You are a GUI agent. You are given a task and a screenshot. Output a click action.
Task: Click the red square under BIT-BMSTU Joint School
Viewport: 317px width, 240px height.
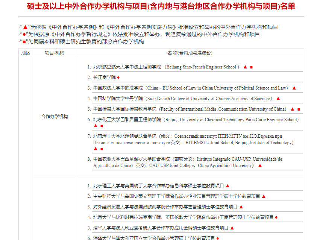pyautogui.click(x=102, y=149)
